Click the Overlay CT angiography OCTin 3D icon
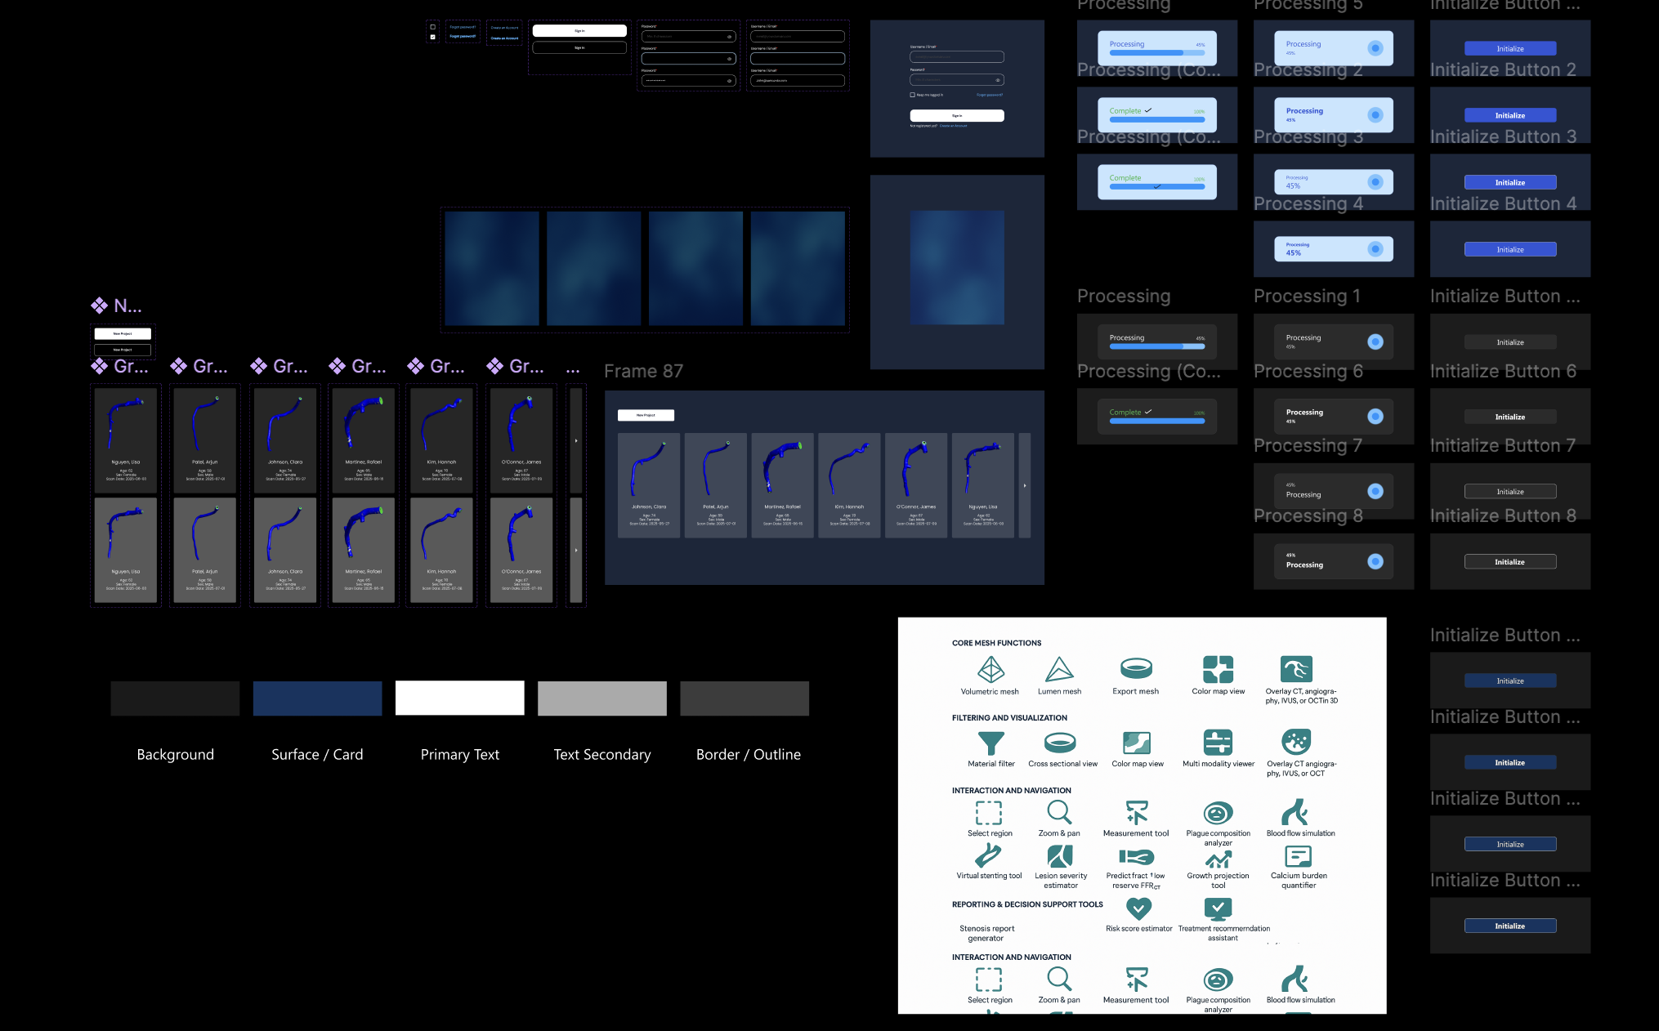The image size is (1659, 1031). pyautogui.click(x=1296, y=669)
